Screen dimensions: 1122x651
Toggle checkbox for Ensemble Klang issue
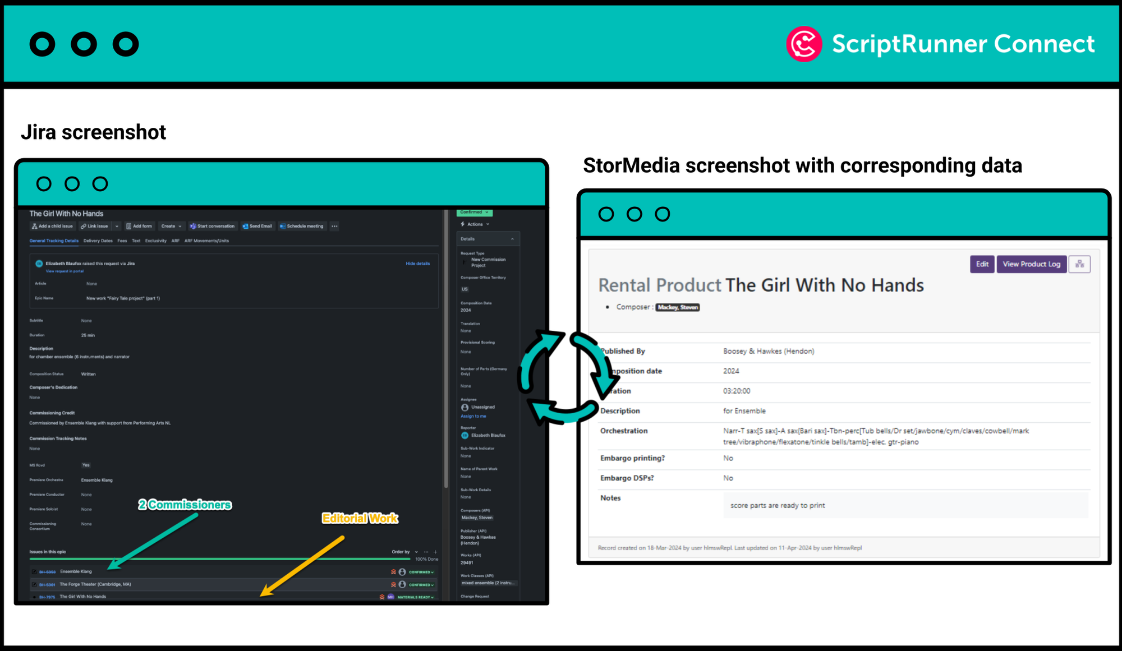coord(34,572)
